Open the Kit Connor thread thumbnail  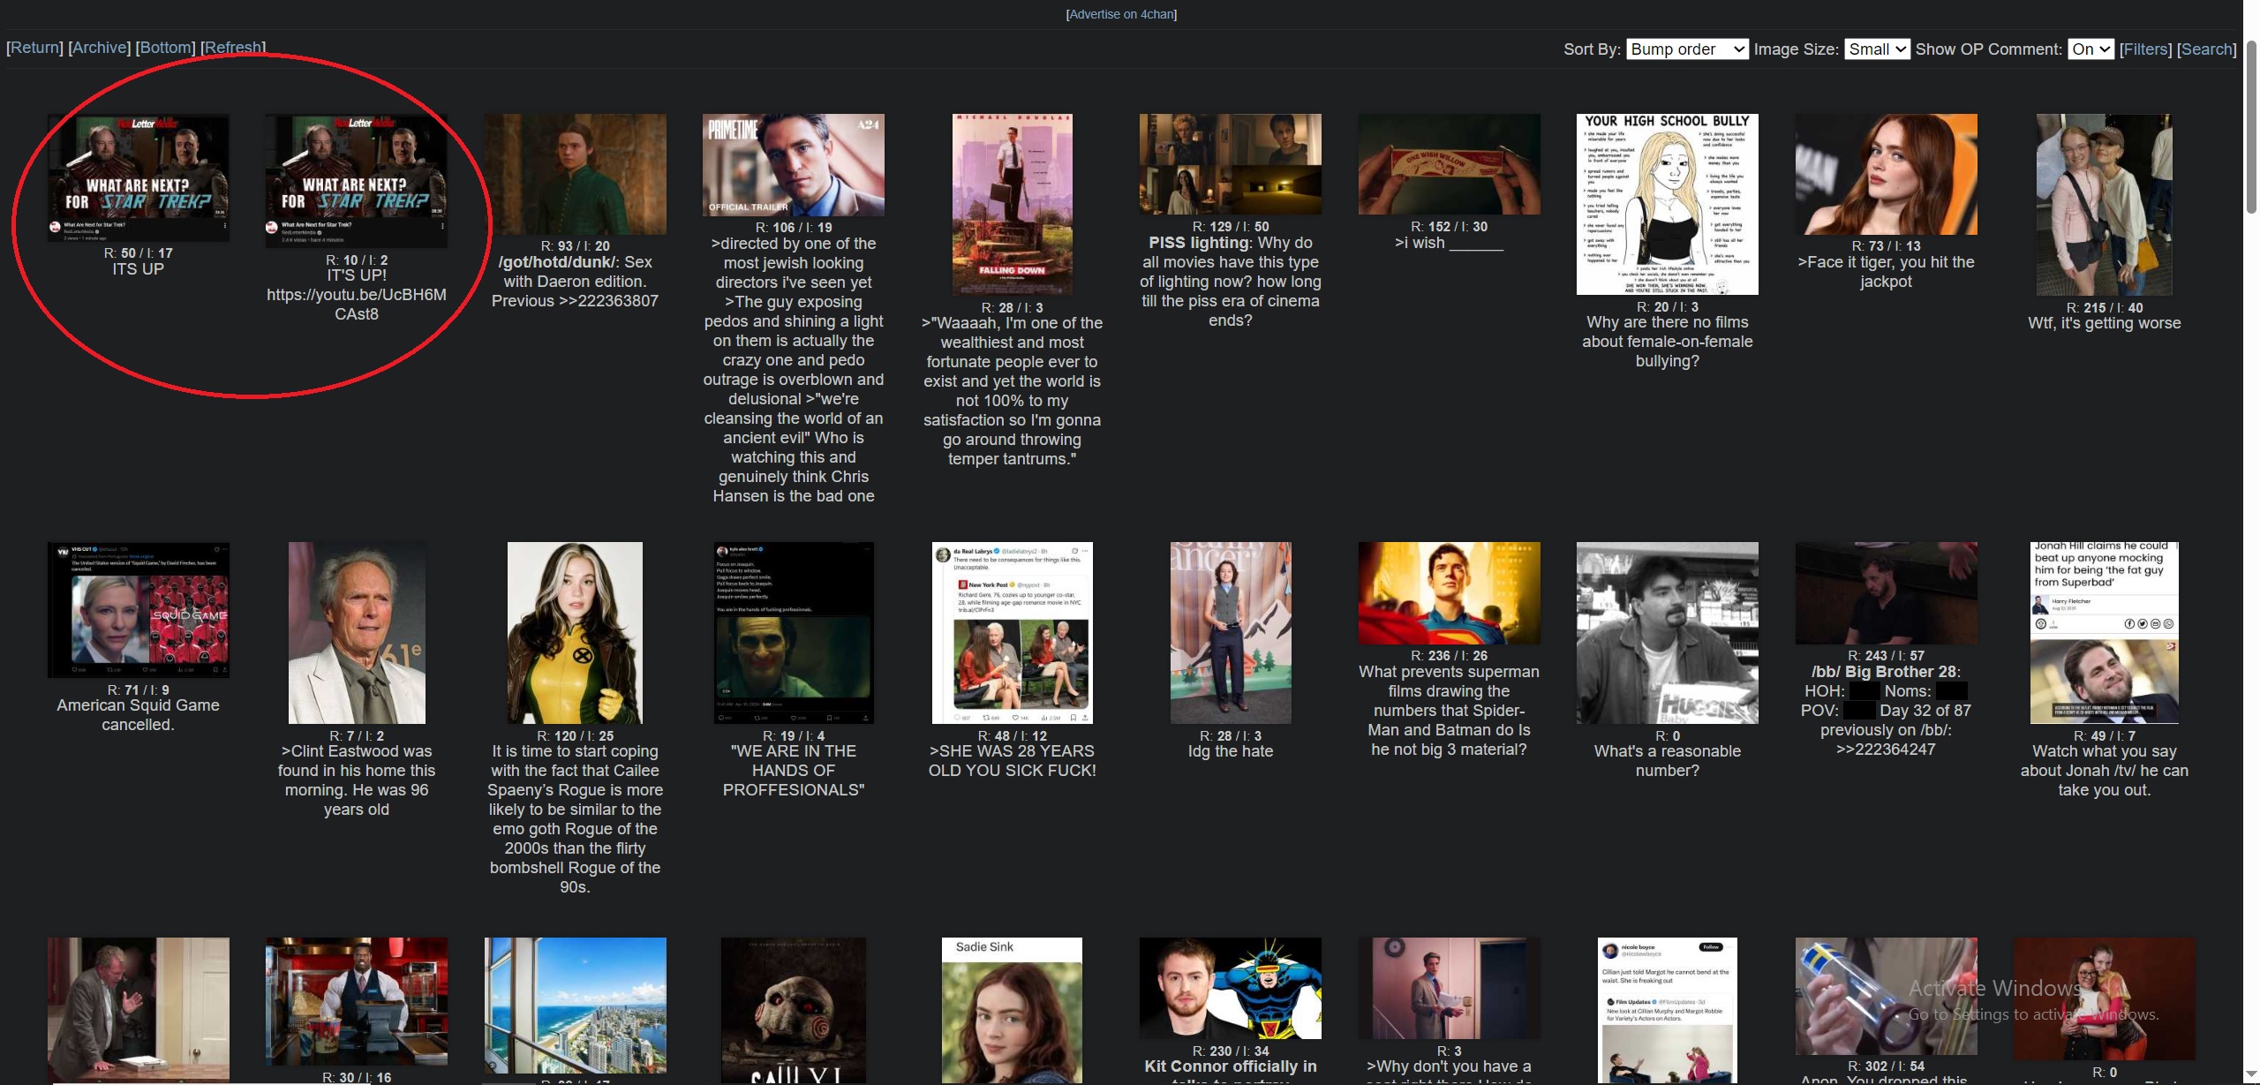pos(1231,988)
